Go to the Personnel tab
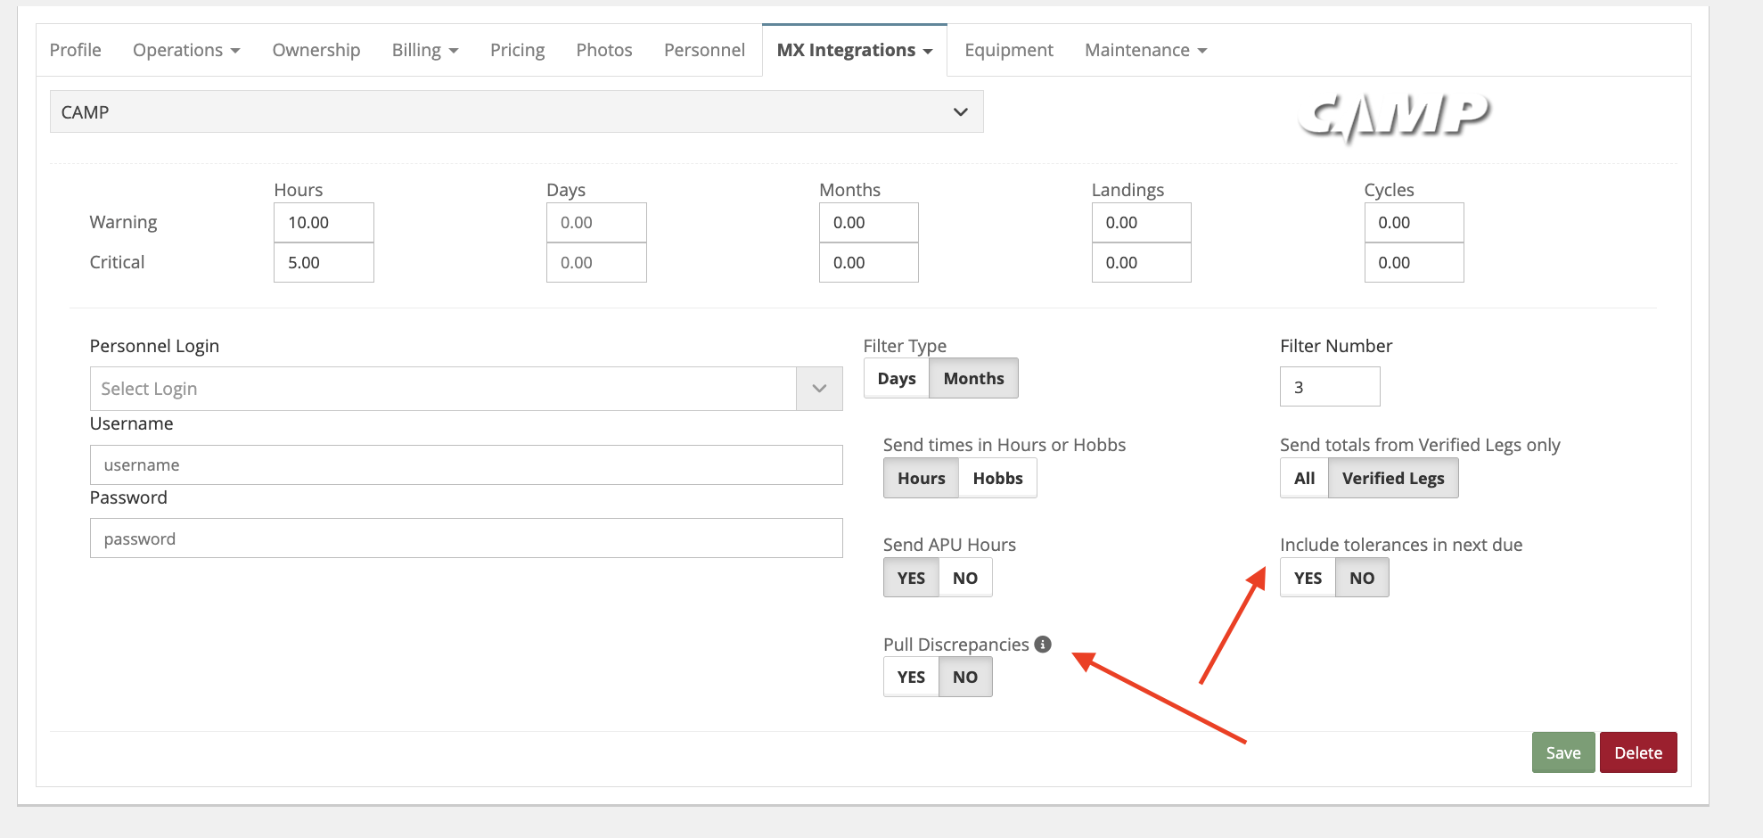The image size is (1763, 838). pos(704,51)
